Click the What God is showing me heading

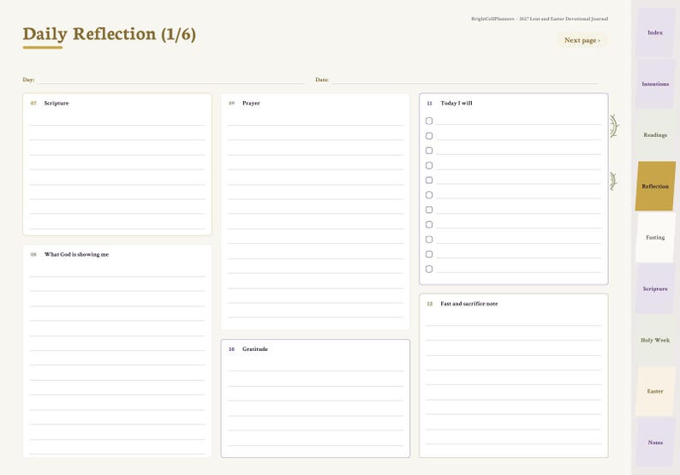point(76,254)
